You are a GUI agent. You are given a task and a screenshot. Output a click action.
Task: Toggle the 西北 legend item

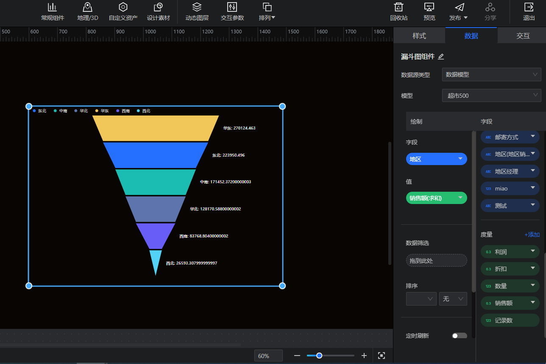pyautogui.click(x=143, y=111)
